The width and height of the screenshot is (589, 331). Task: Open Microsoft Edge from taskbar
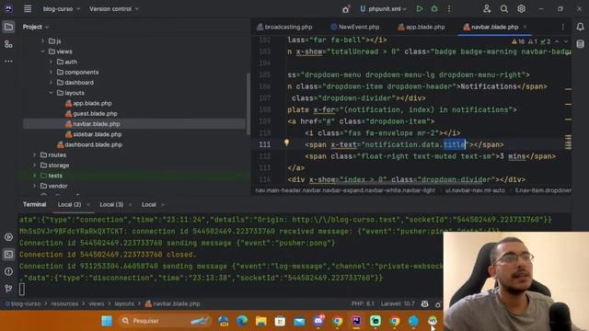242,321
